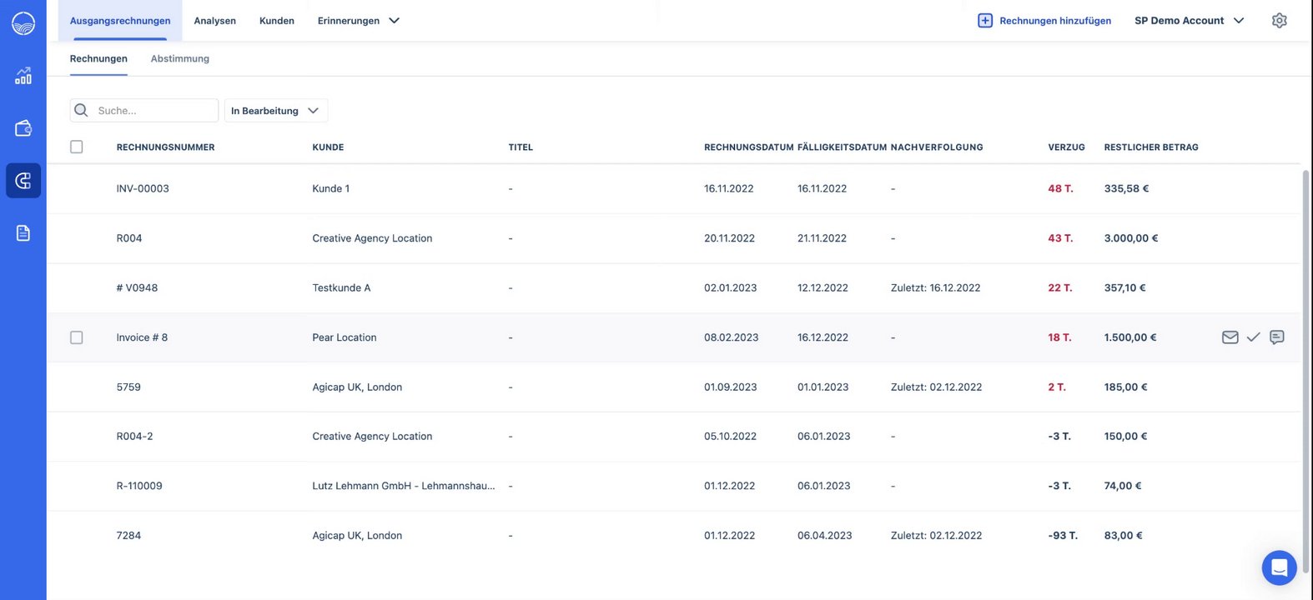Check the Invoice # 8 row checkbox
This screenshot has width=1313, height=600.
pos(77,337)
